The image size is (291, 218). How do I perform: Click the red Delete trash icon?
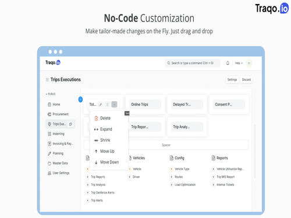96,119
